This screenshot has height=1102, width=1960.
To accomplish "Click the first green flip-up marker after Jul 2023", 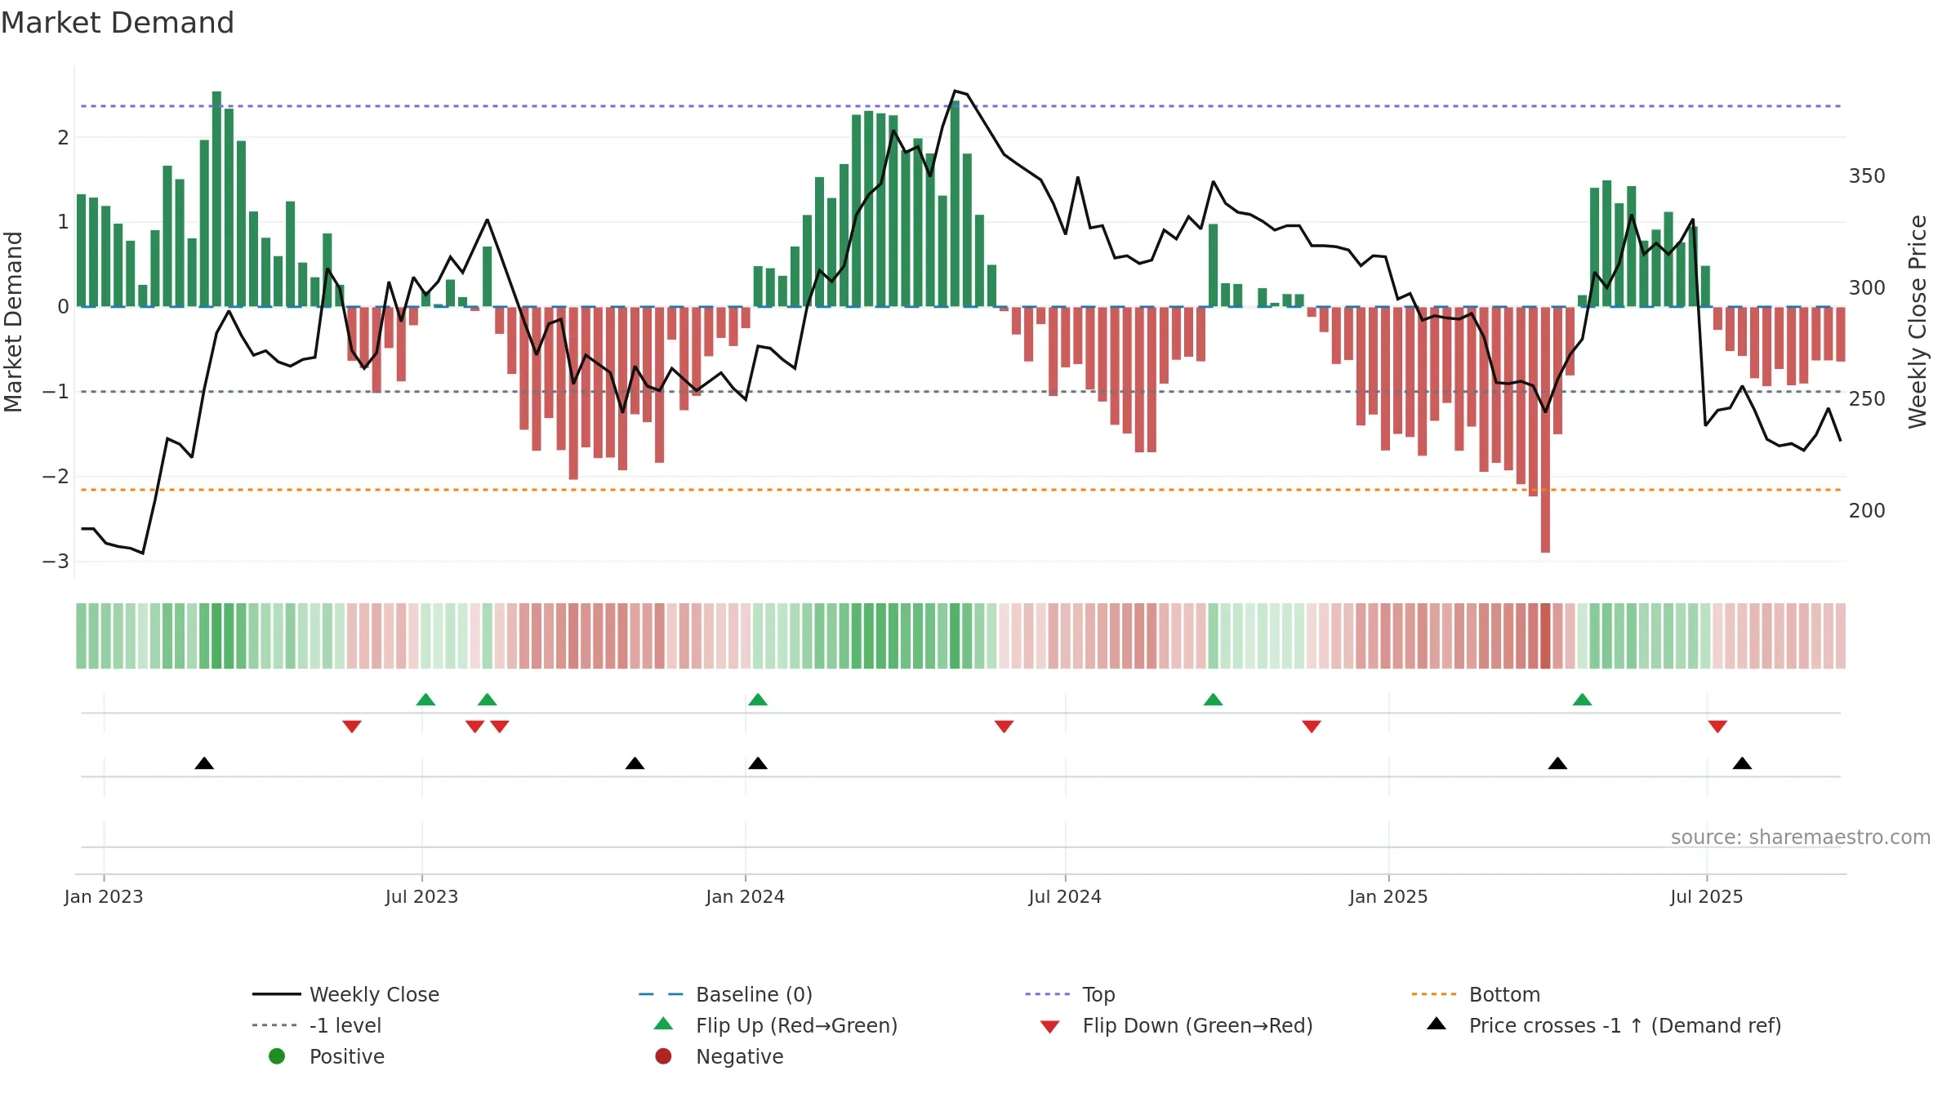I will pyautogui.click(x=425, y=700).
